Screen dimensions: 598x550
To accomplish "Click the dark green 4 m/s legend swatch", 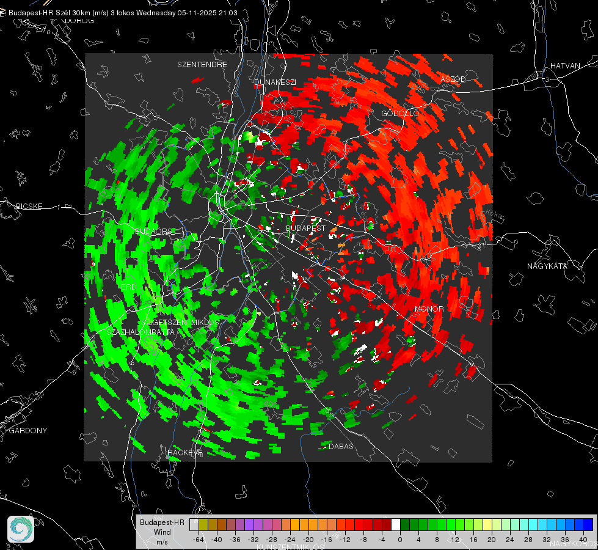I will click(414, 524).
